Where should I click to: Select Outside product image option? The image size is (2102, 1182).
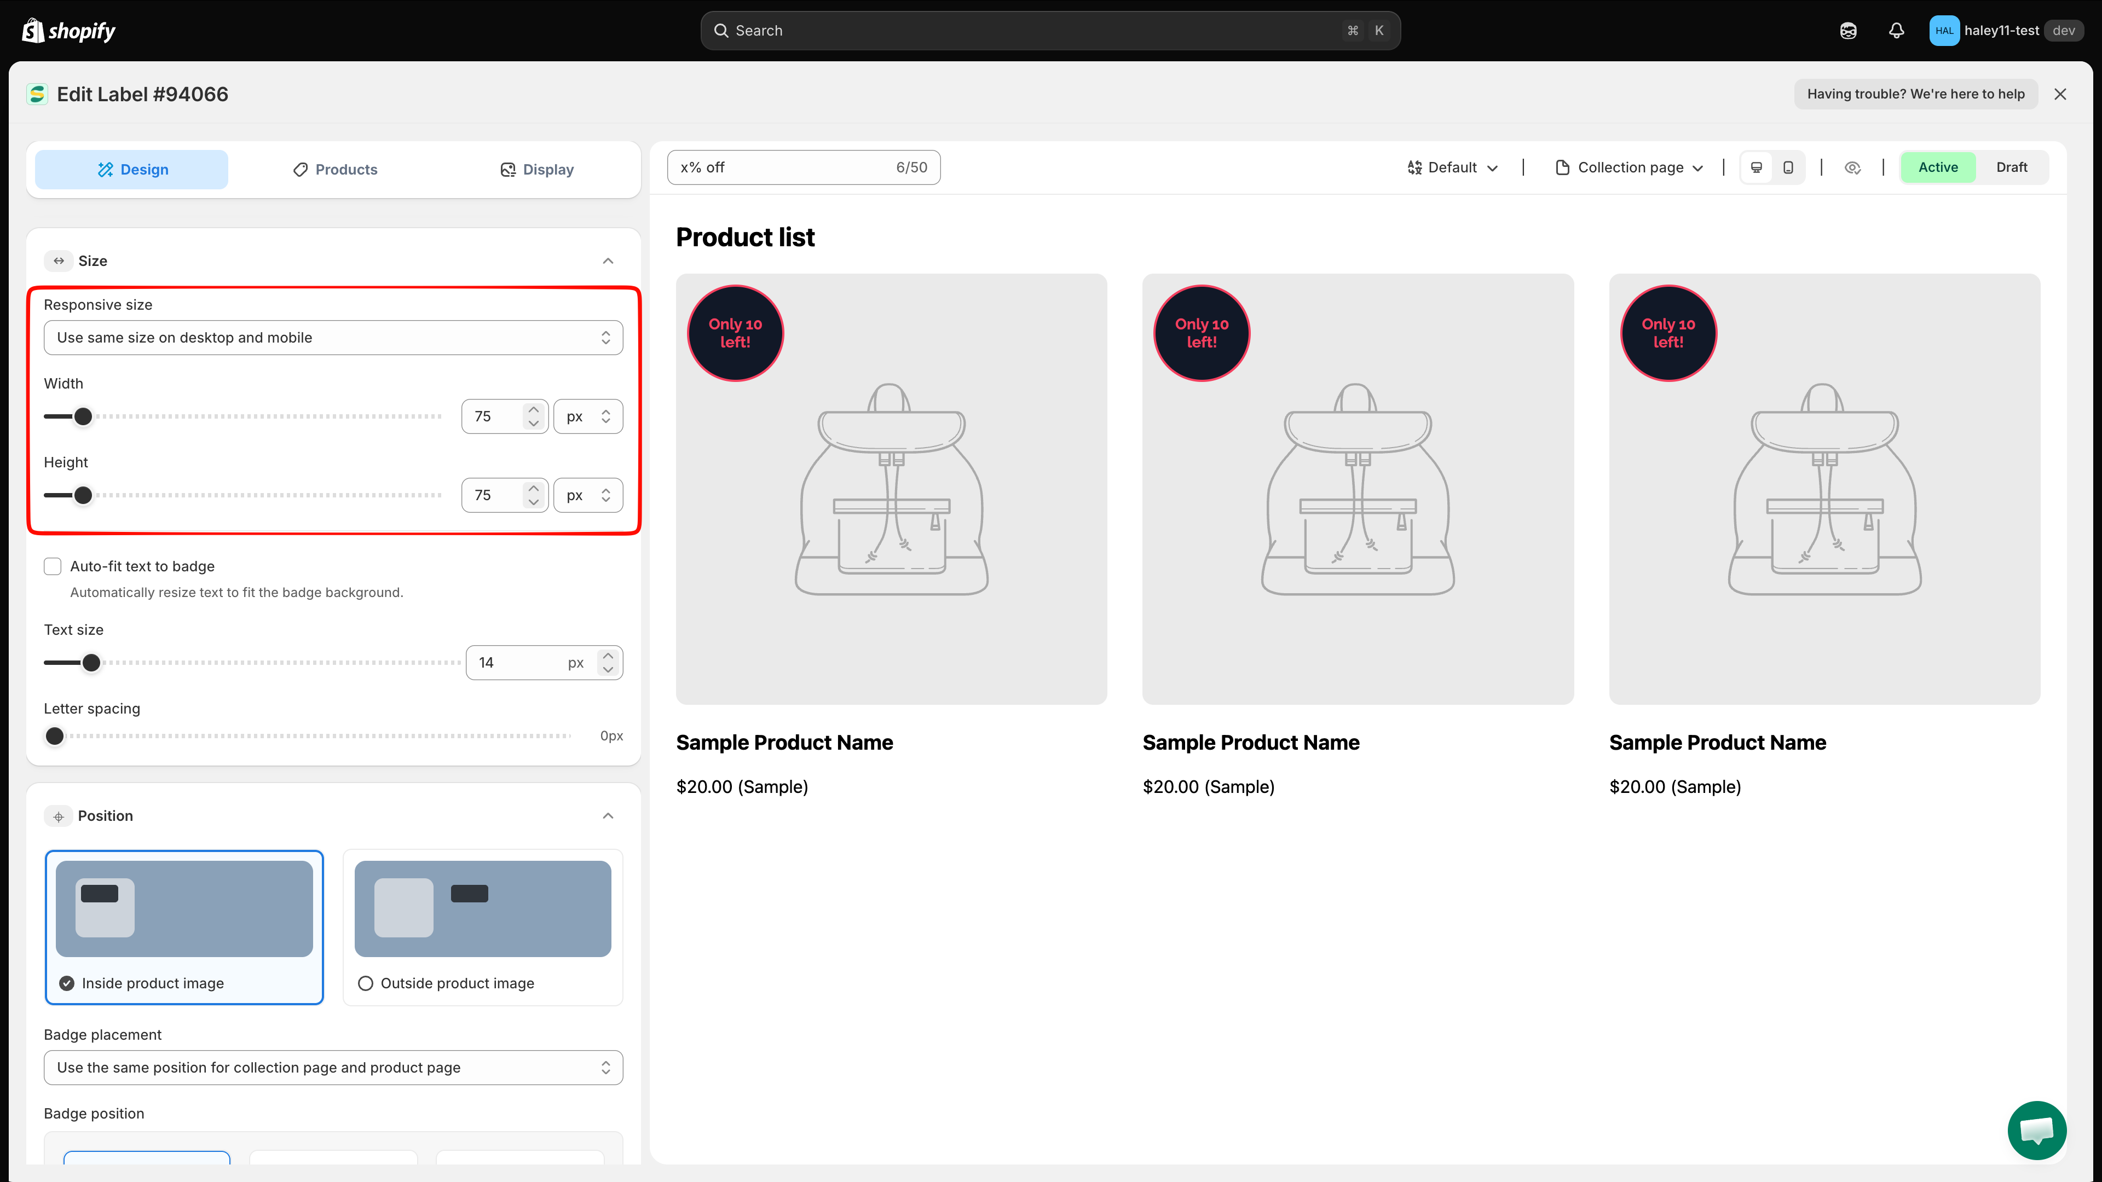366,983
